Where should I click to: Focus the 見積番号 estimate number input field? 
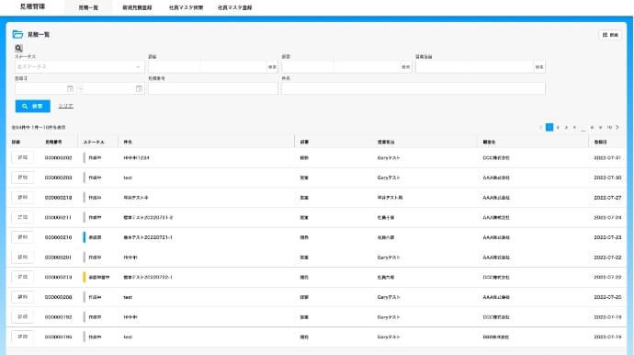pyautogui.click(x=213, y=88)
